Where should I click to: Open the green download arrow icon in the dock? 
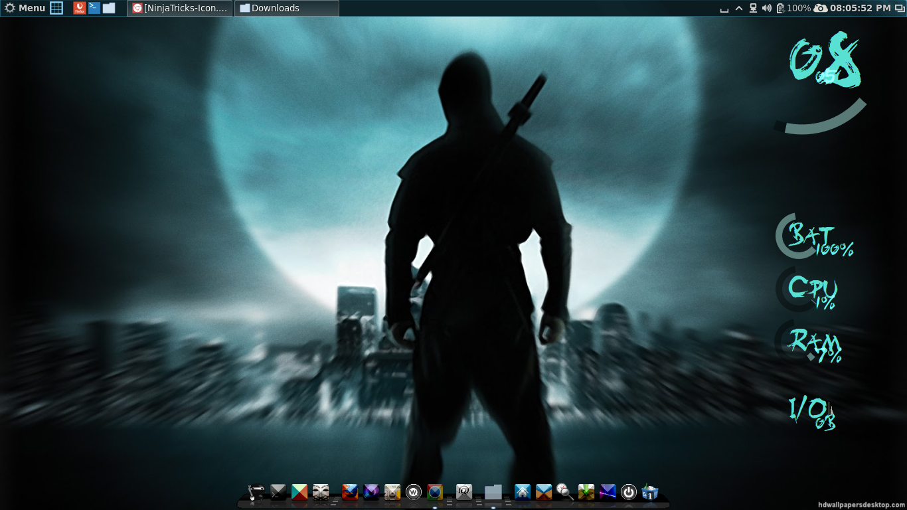tap(586, 492)
